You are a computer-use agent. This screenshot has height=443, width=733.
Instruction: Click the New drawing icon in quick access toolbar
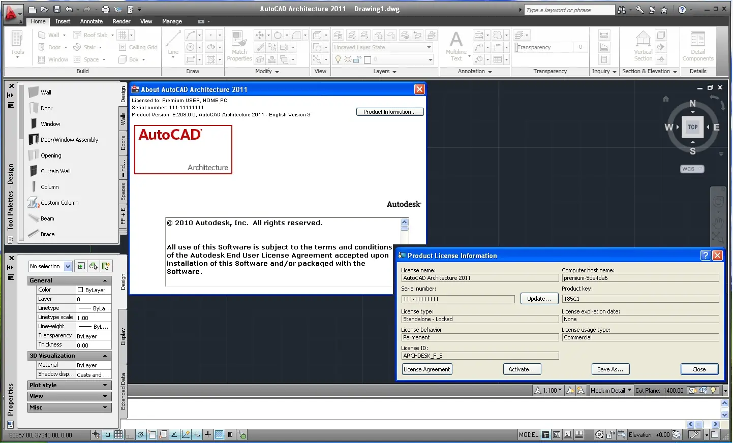(x=33, y=9)
